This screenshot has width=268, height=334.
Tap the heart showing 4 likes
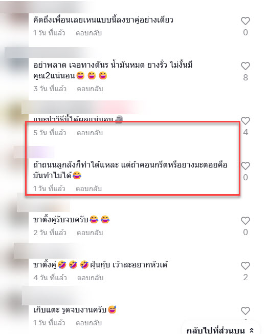pos(245,121)
